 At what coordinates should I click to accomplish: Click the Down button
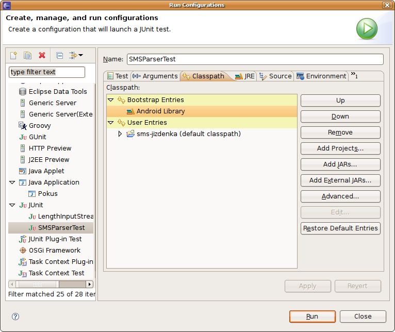340,117
